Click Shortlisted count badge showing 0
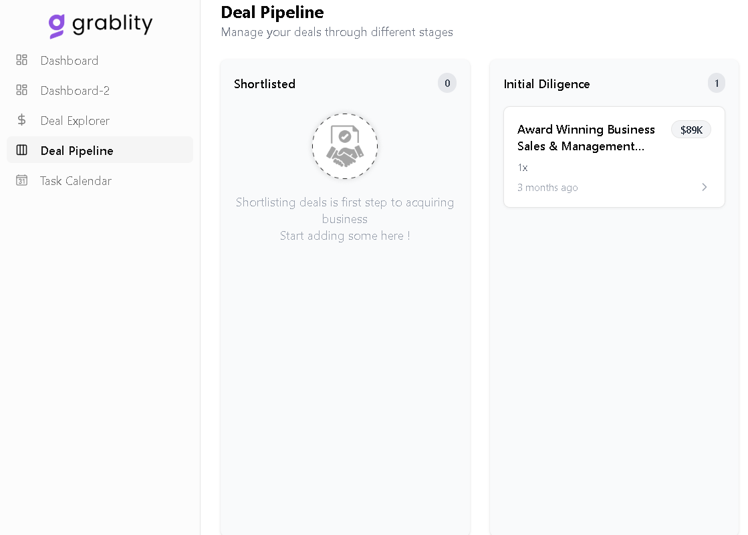The image size is (748, 535). click(447, 83)
